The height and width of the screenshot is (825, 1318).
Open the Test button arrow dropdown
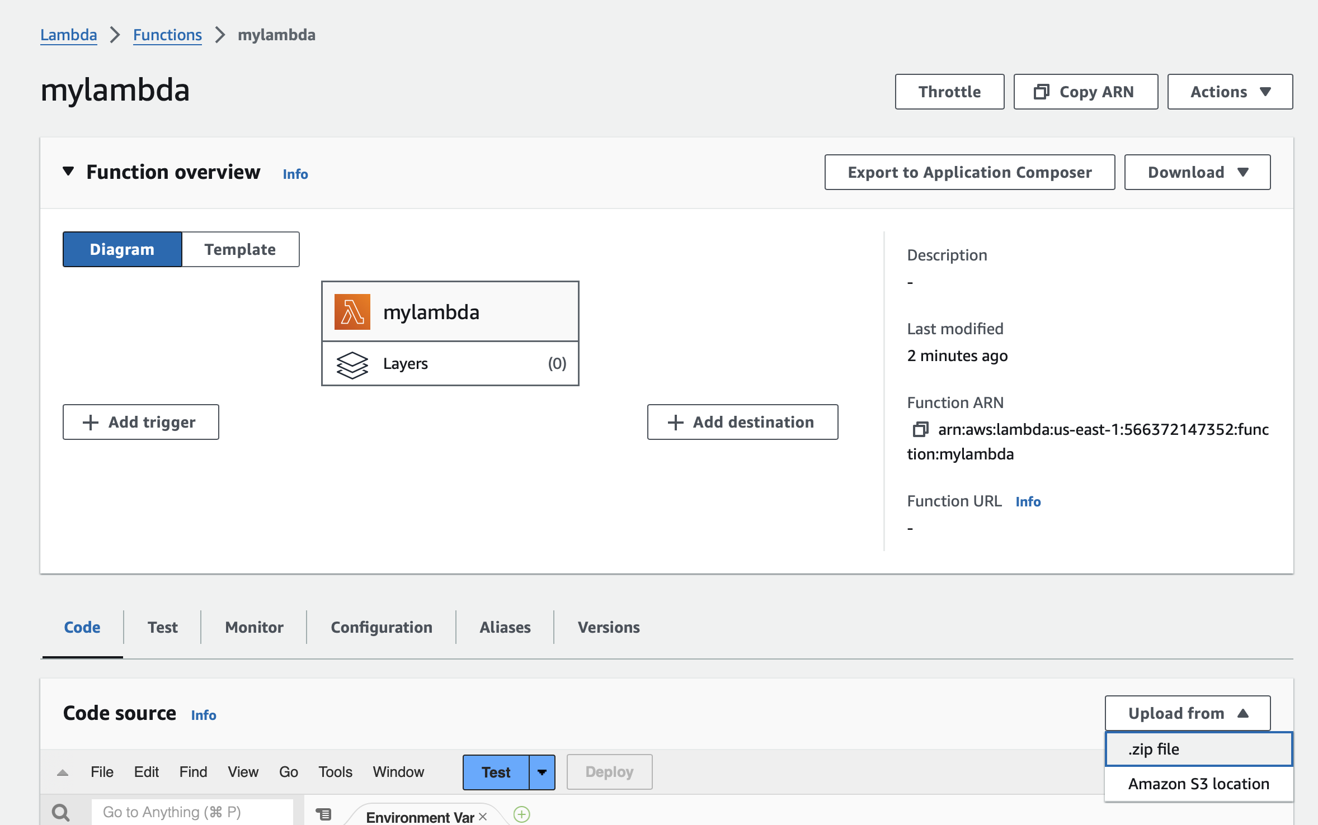coord(542,772)
